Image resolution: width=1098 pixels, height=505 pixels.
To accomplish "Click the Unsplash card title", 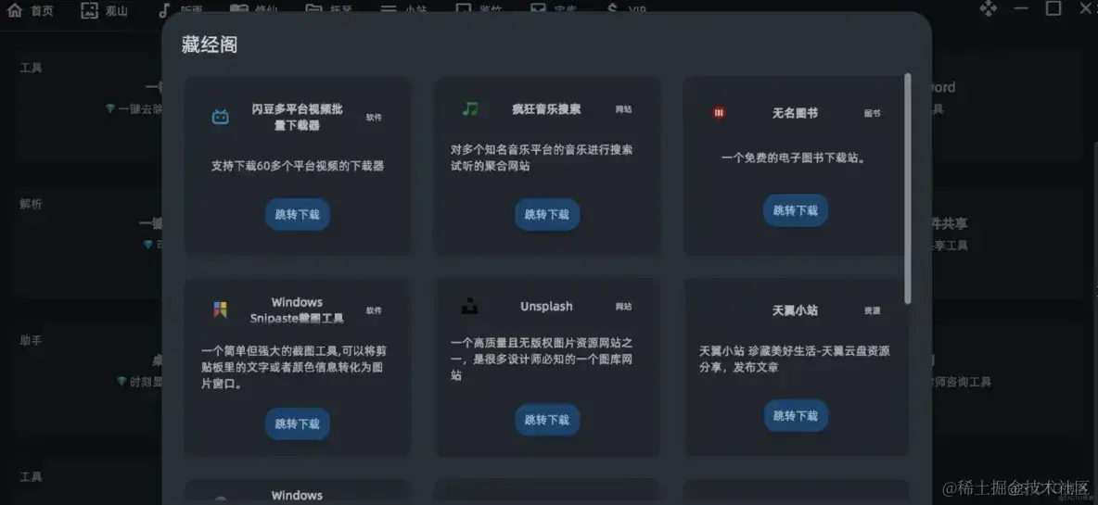I will pos(546,307).
